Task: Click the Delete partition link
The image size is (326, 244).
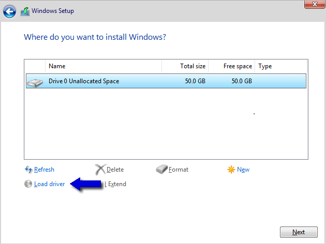Action: click(x=115, y=170)
